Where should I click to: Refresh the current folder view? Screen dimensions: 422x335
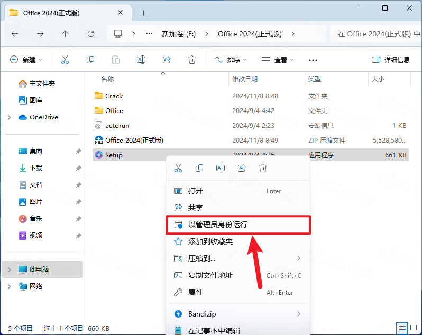90,34
